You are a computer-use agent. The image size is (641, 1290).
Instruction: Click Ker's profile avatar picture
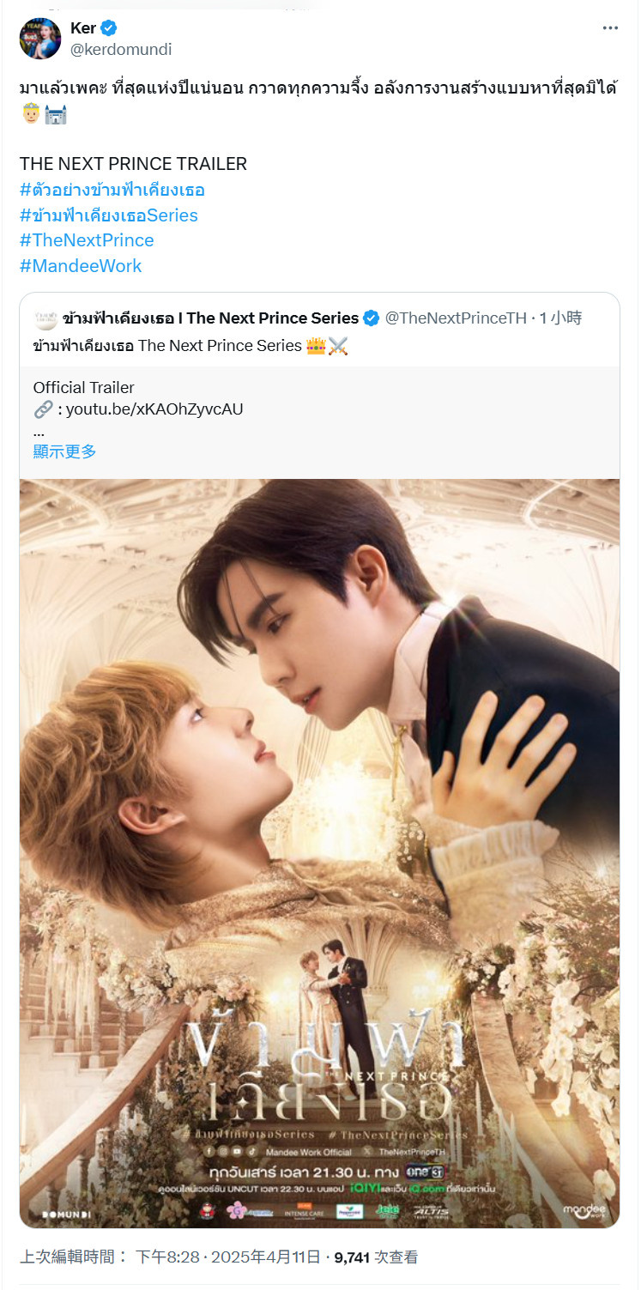(x=40, y=39)
